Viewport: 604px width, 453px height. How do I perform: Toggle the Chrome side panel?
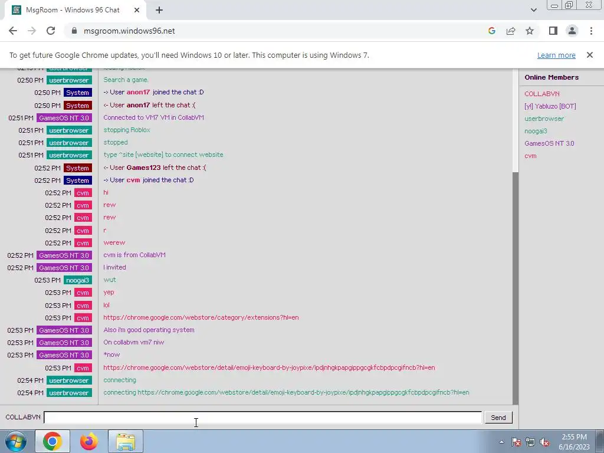[553, 31]
